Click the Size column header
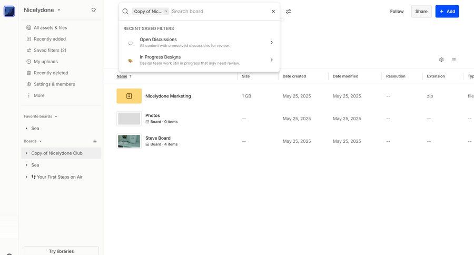The height and width of the screenshot is (255, 474). (246, 76)
